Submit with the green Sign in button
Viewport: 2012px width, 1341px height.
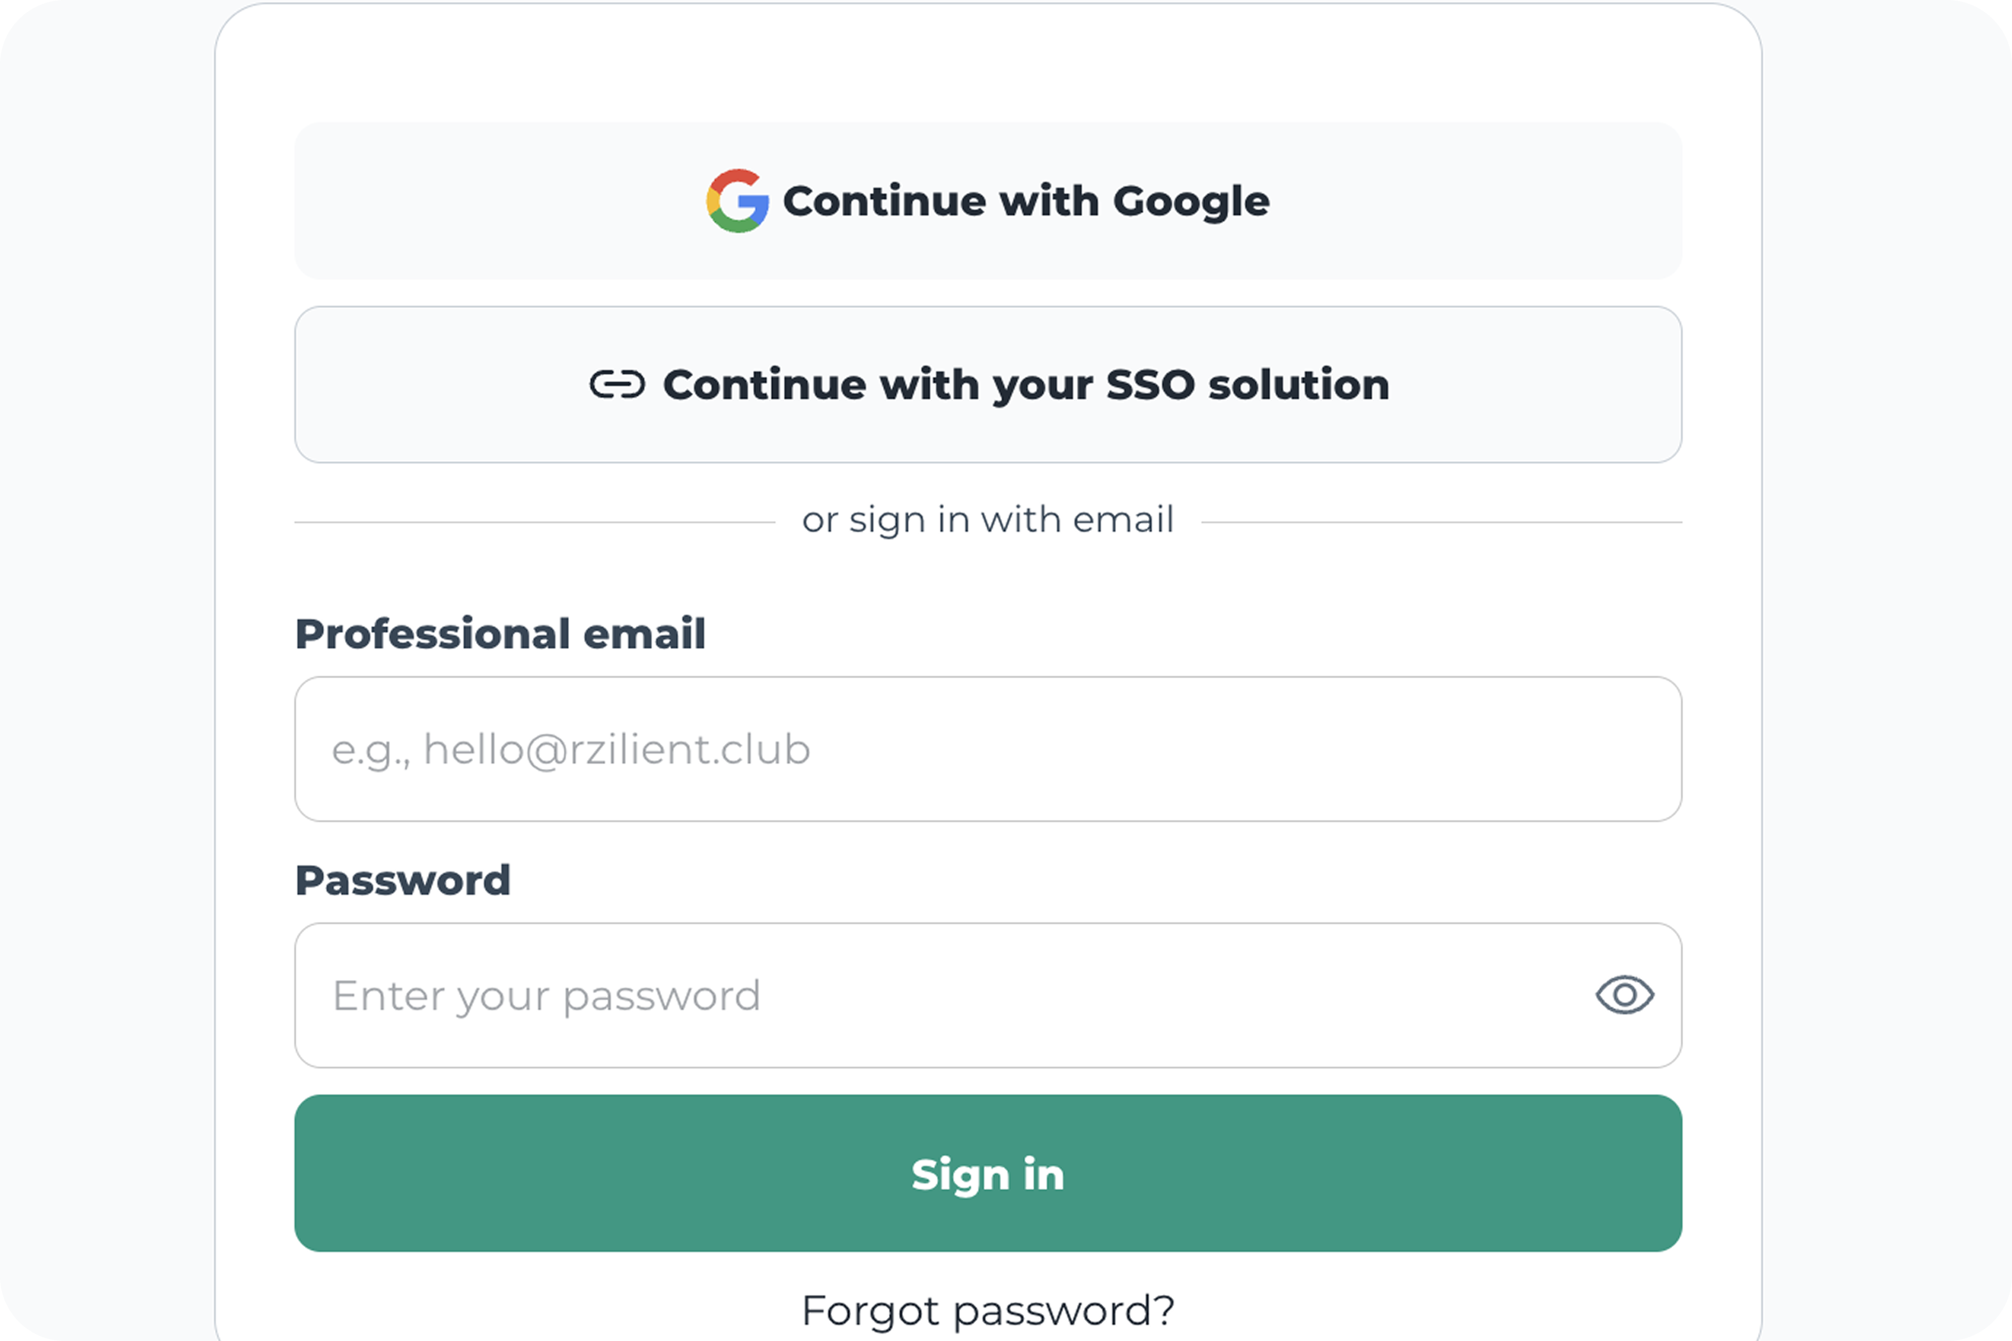(987, 1173)
